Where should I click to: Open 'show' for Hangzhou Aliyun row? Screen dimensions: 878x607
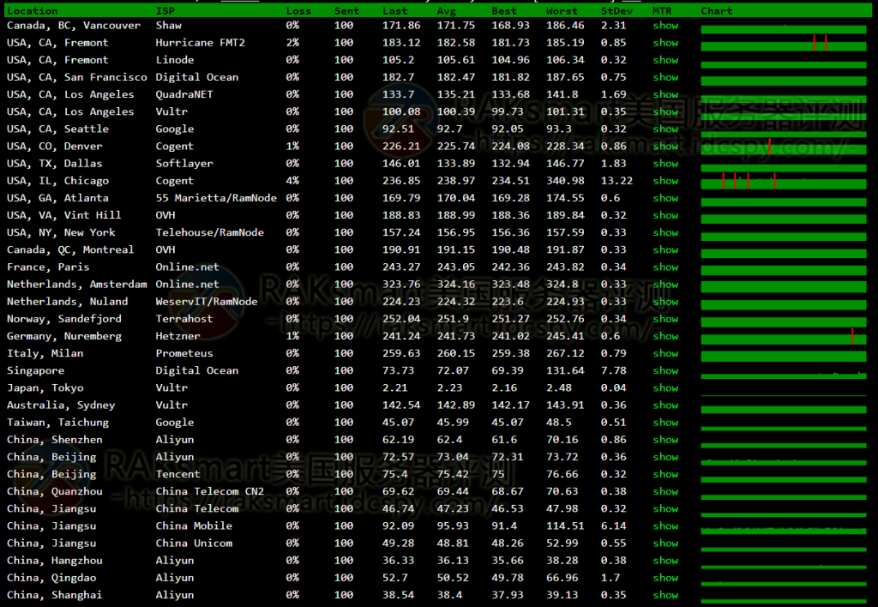(665, 561)
